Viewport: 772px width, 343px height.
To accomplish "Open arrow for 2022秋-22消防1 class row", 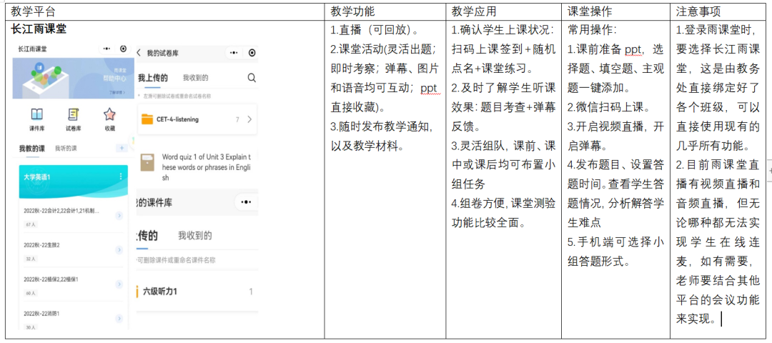I will (119, 319).
